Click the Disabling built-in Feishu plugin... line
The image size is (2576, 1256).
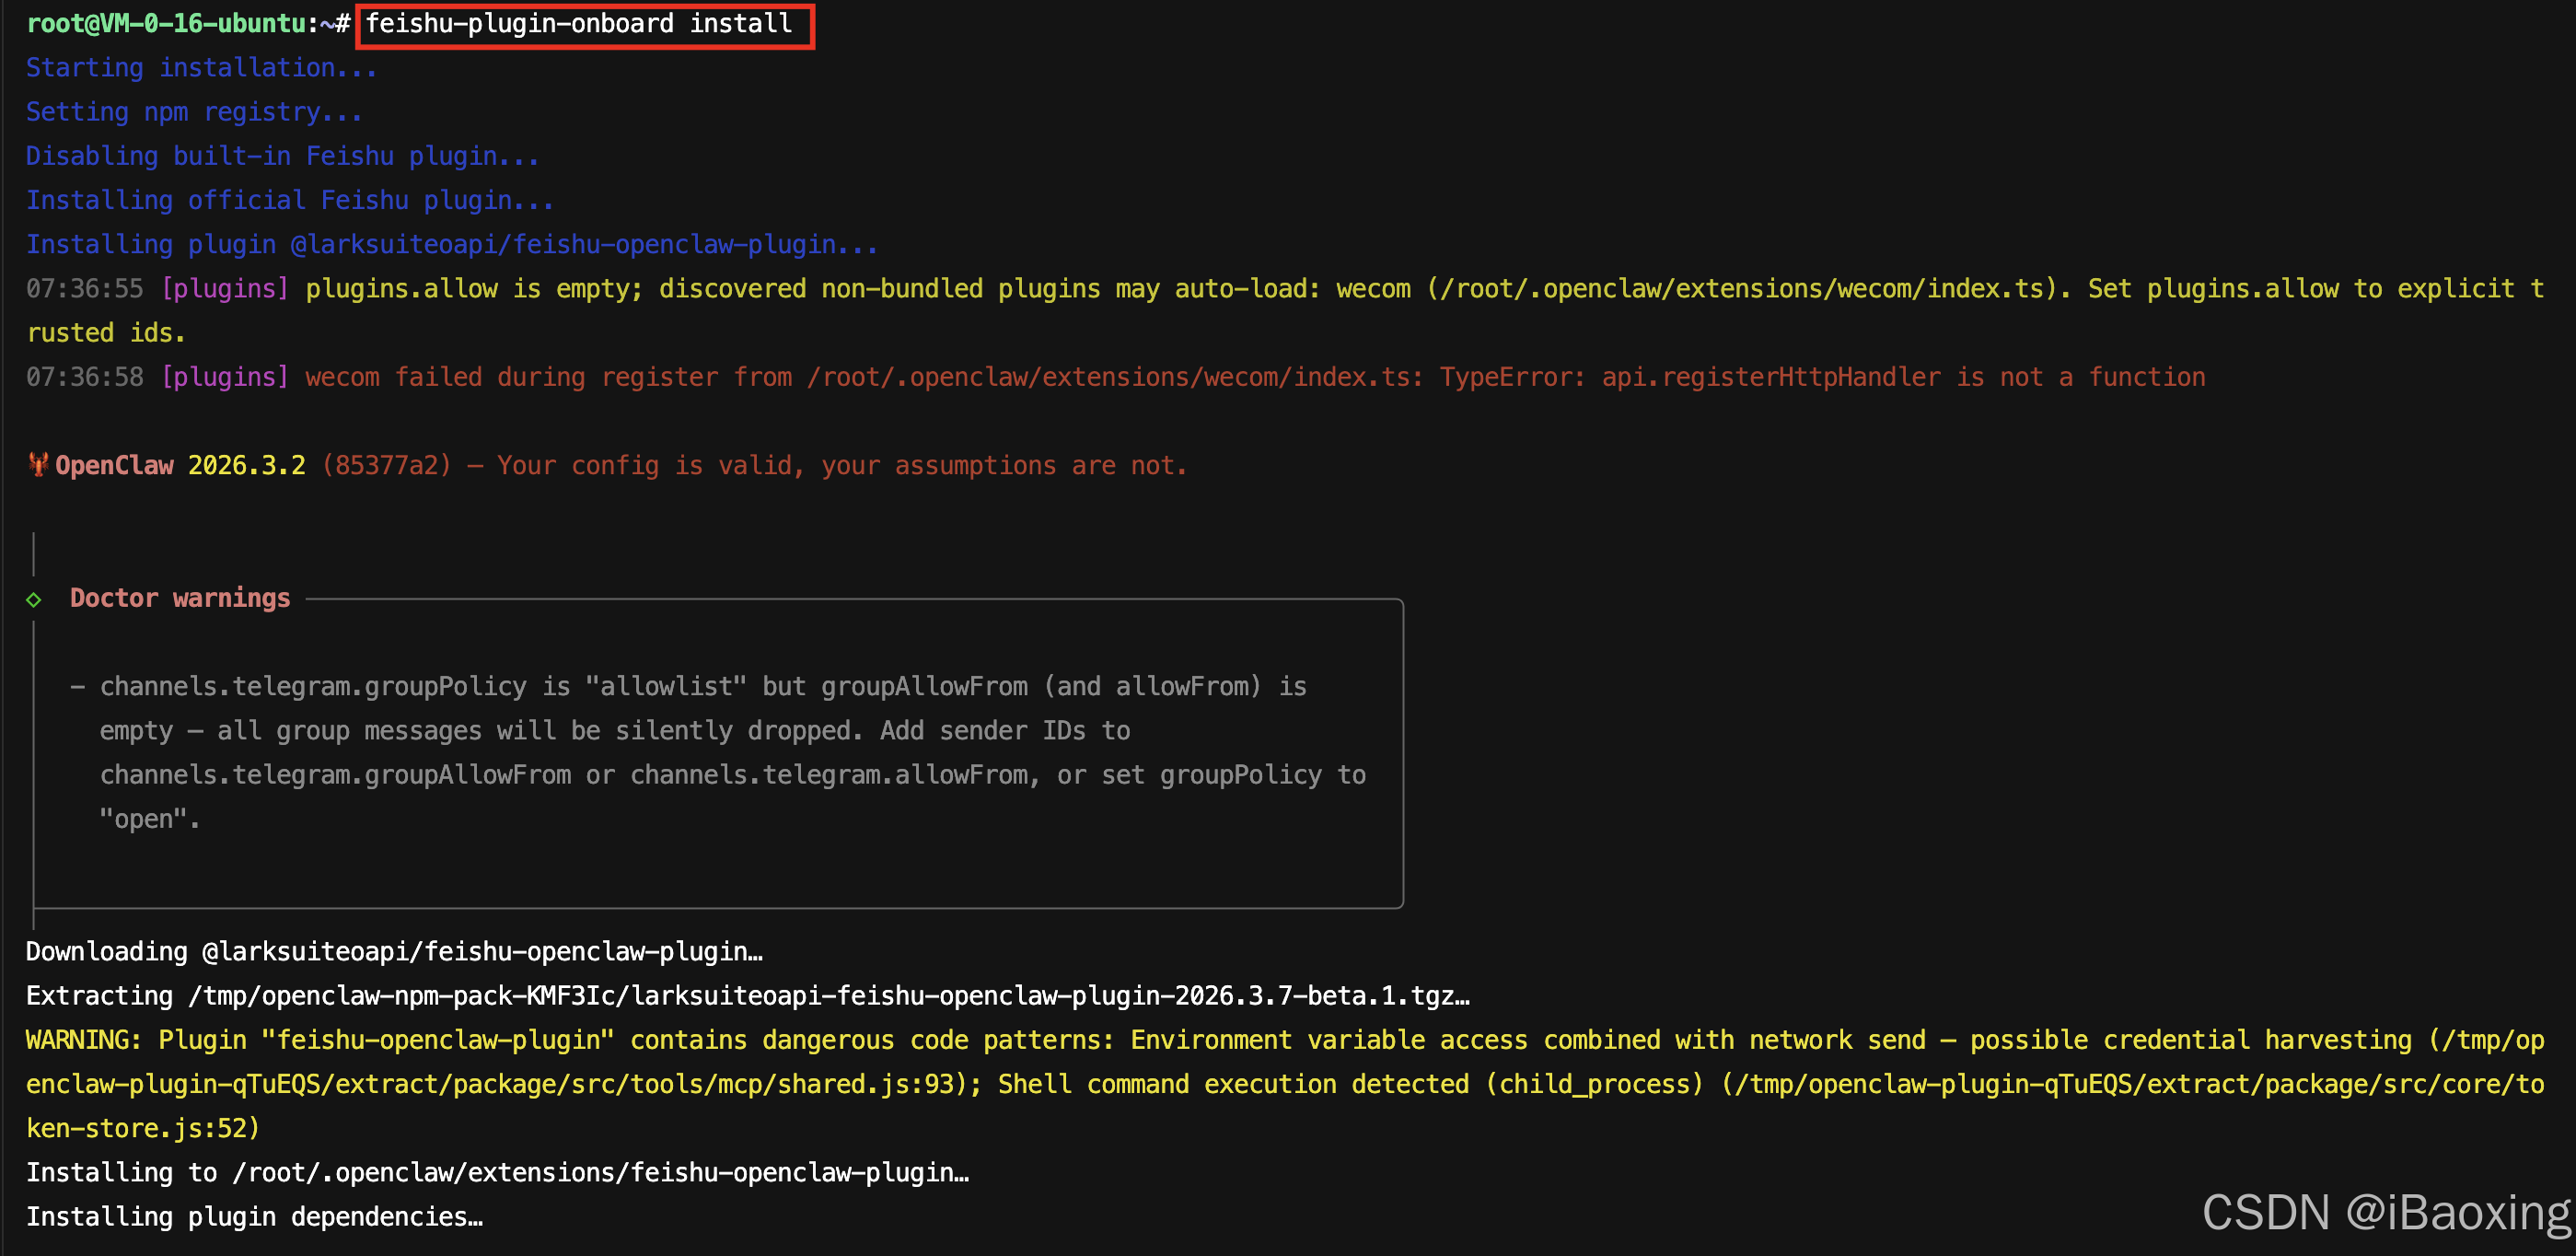(x=282, y=156)
